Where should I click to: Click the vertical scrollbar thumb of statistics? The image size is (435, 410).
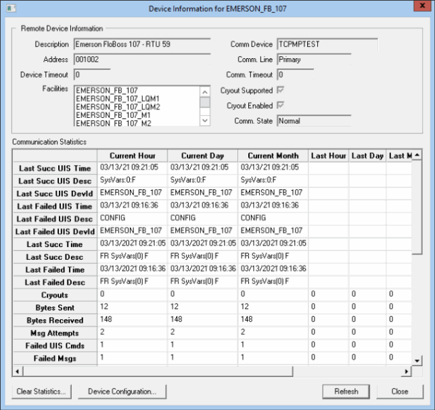pos(417,207)
